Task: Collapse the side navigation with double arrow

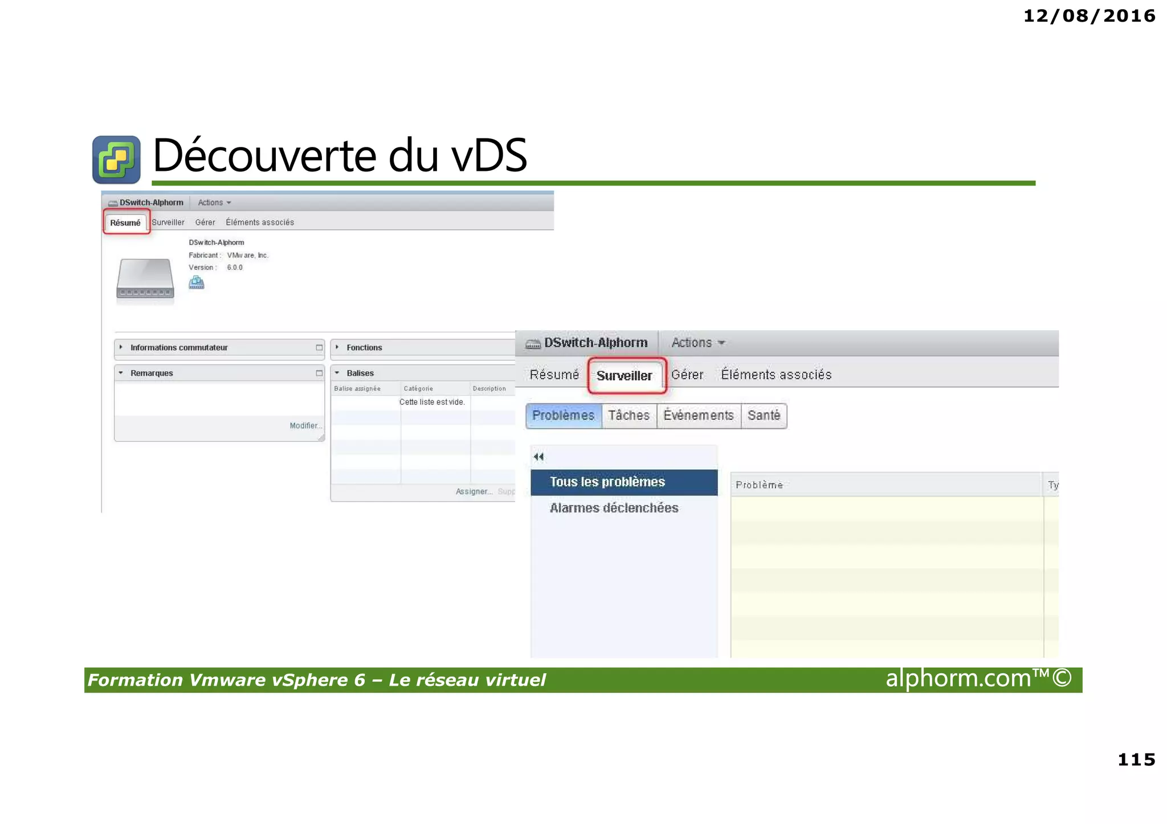Action: click(538, 457)
